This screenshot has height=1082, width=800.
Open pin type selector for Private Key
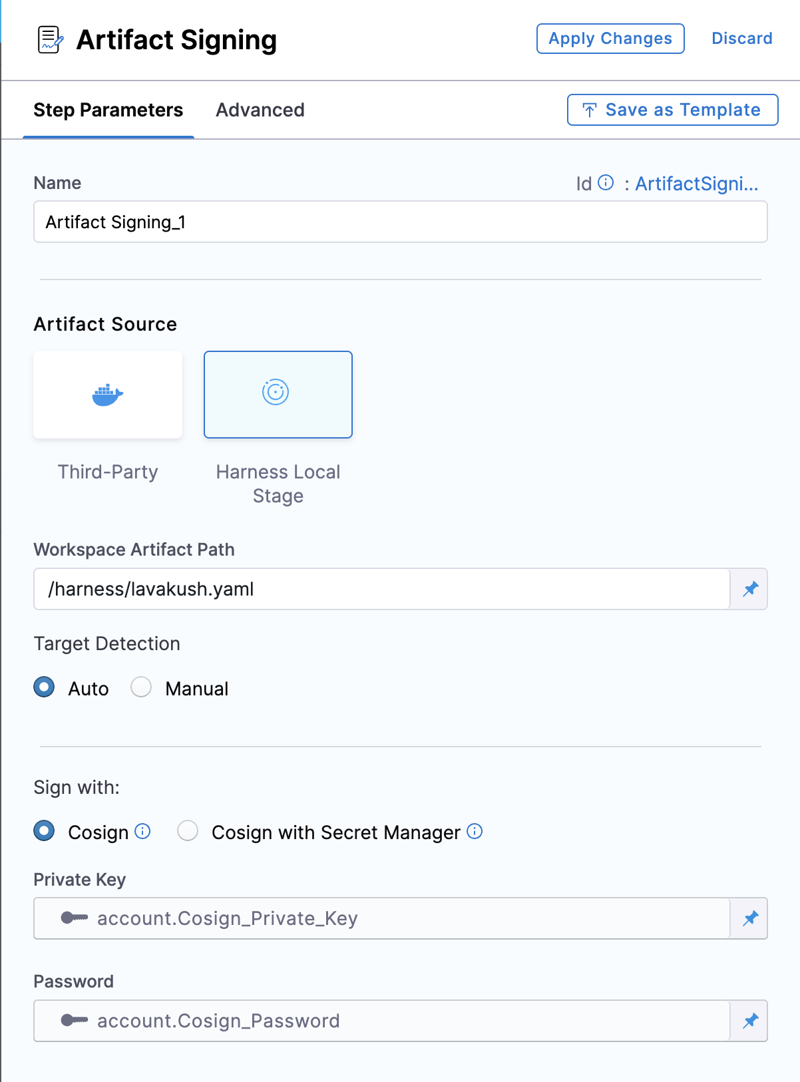[750, 918]
